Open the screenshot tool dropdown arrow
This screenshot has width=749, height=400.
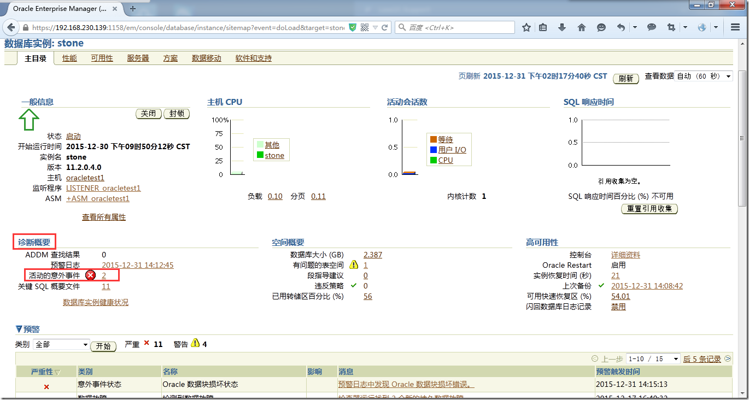[685, 27]
